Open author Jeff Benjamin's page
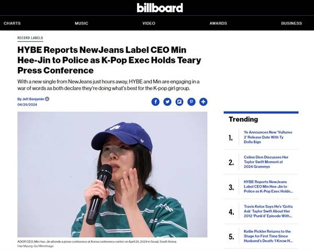314x251 pixels. click(x=33, y=99)
